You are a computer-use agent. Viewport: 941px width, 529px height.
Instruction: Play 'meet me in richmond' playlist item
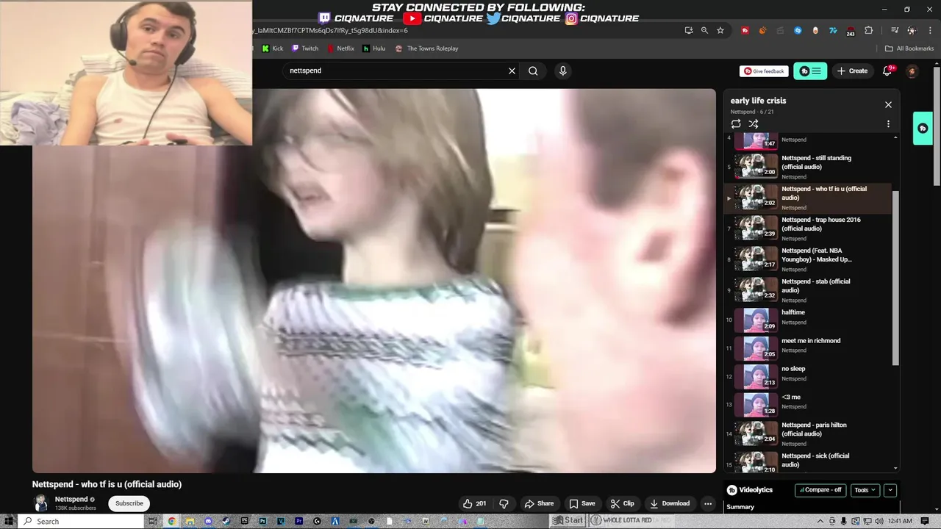tap(807, 348)
